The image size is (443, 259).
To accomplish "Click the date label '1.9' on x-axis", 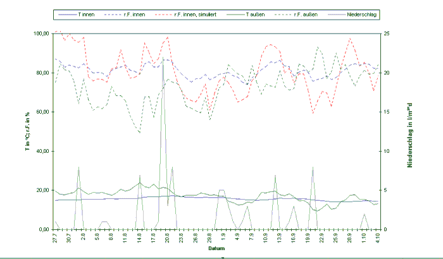I will point(223,238).
